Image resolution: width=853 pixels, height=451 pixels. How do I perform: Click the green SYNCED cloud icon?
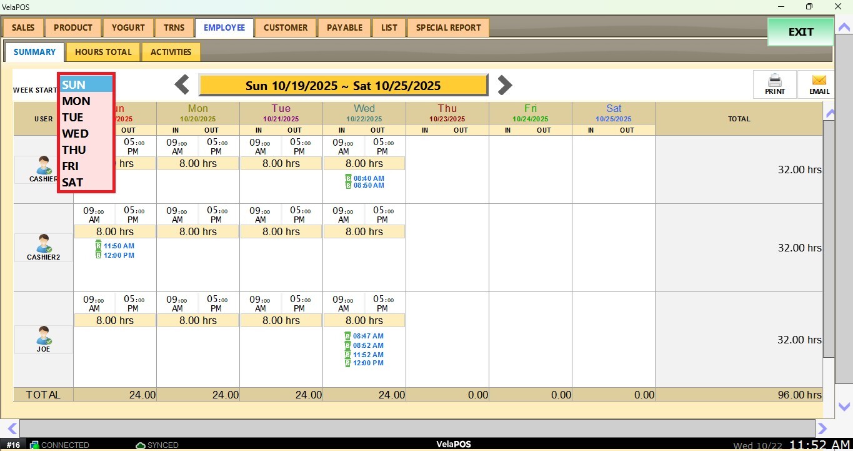[x=141, y=445]
